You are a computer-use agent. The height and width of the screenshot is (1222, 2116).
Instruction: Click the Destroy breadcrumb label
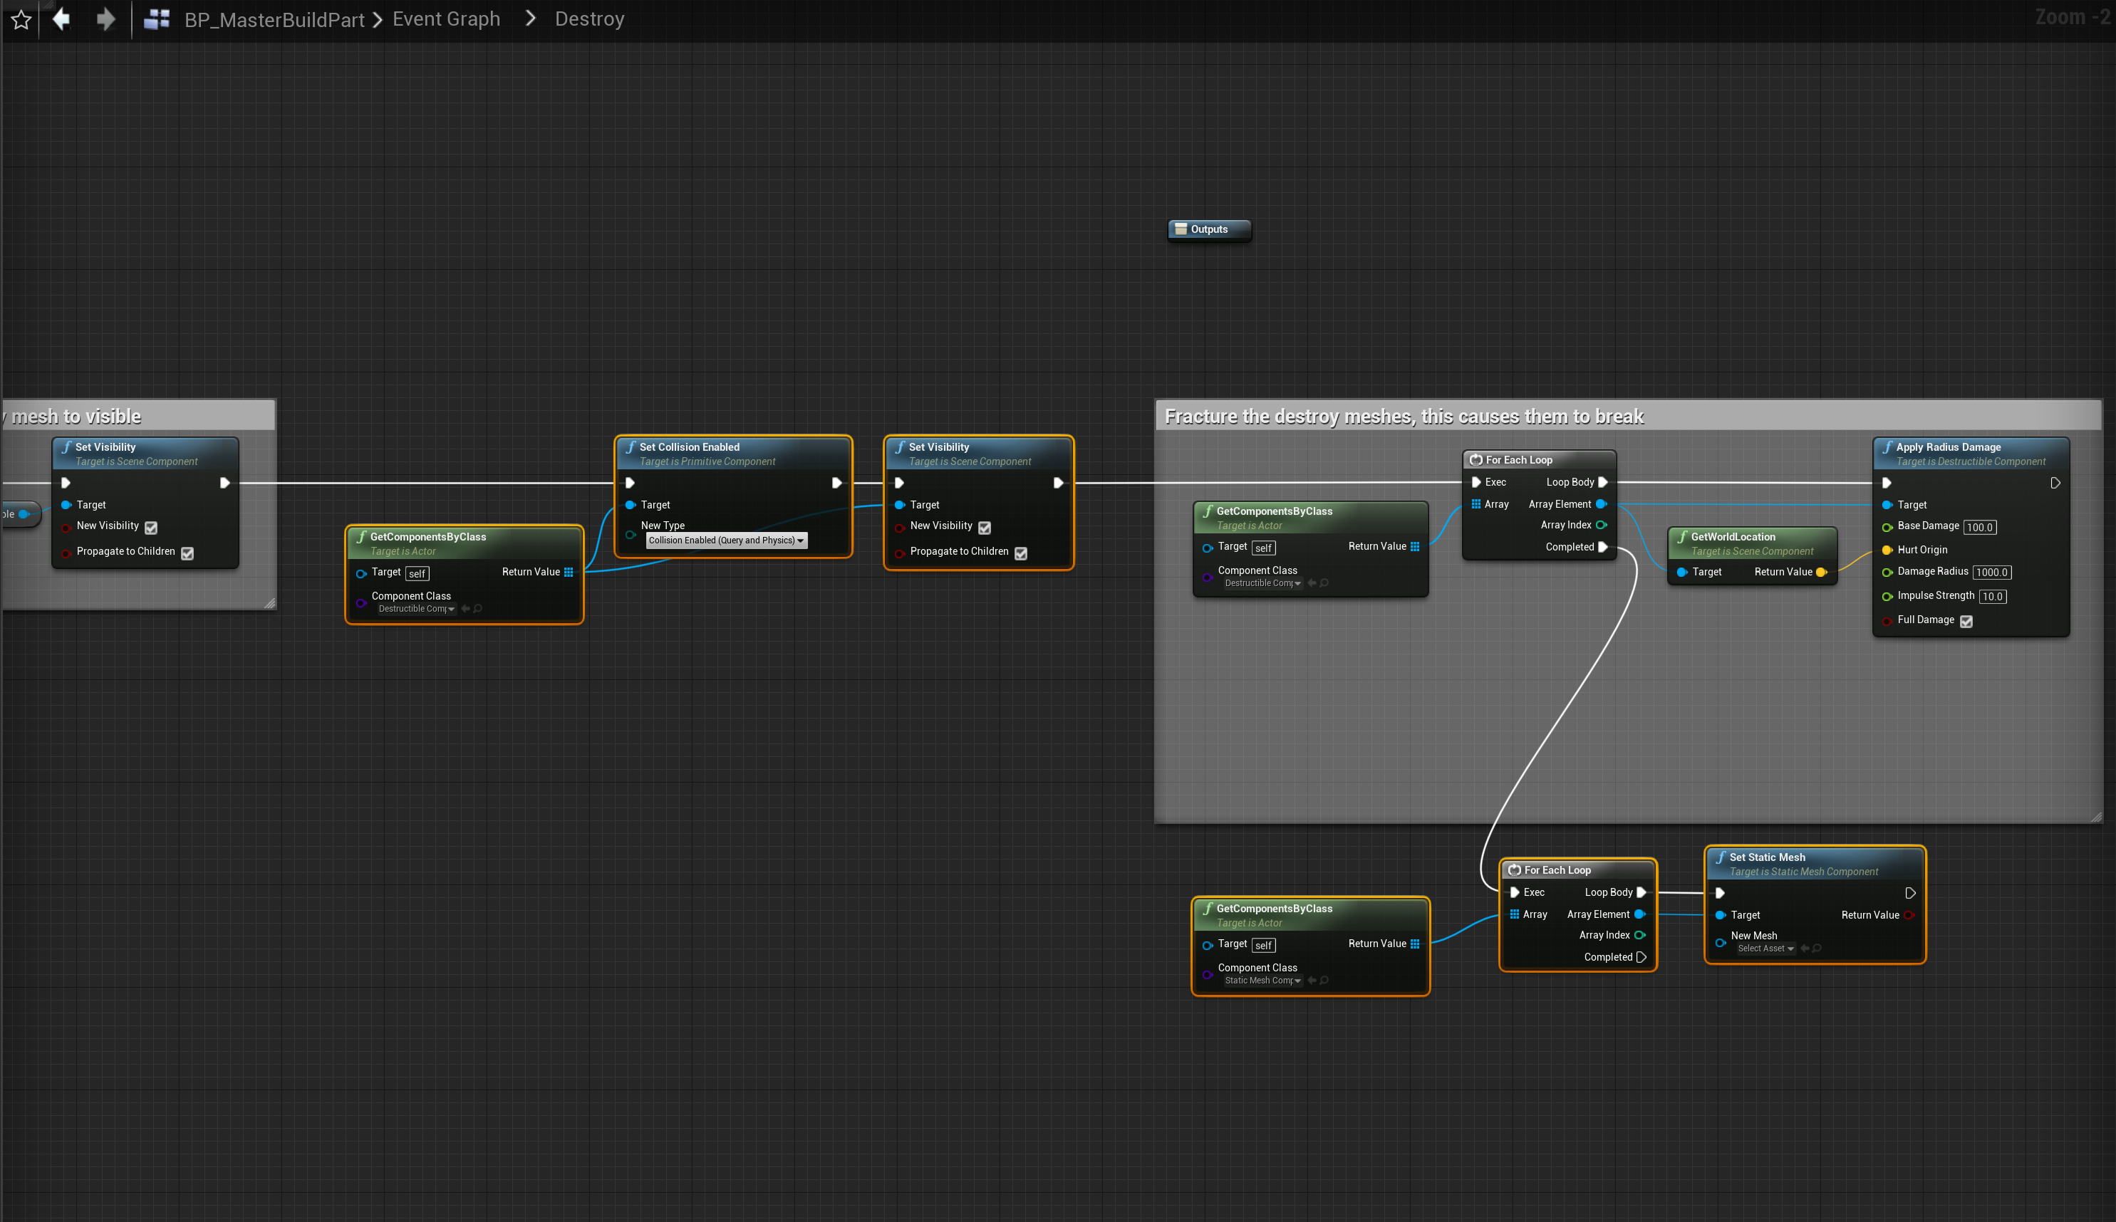(x=589, y=19)
